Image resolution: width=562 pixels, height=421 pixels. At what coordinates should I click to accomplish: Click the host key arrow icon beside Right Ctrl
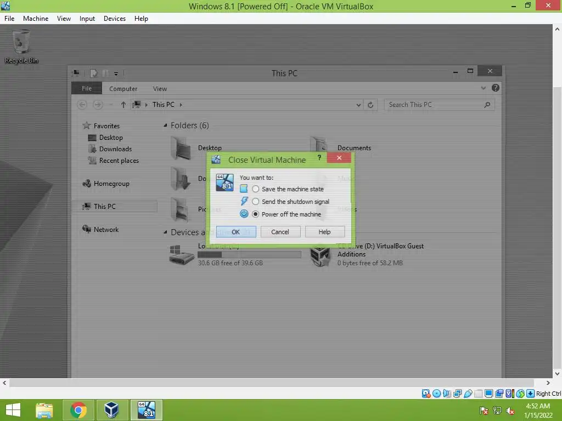[x=531, y=394]
